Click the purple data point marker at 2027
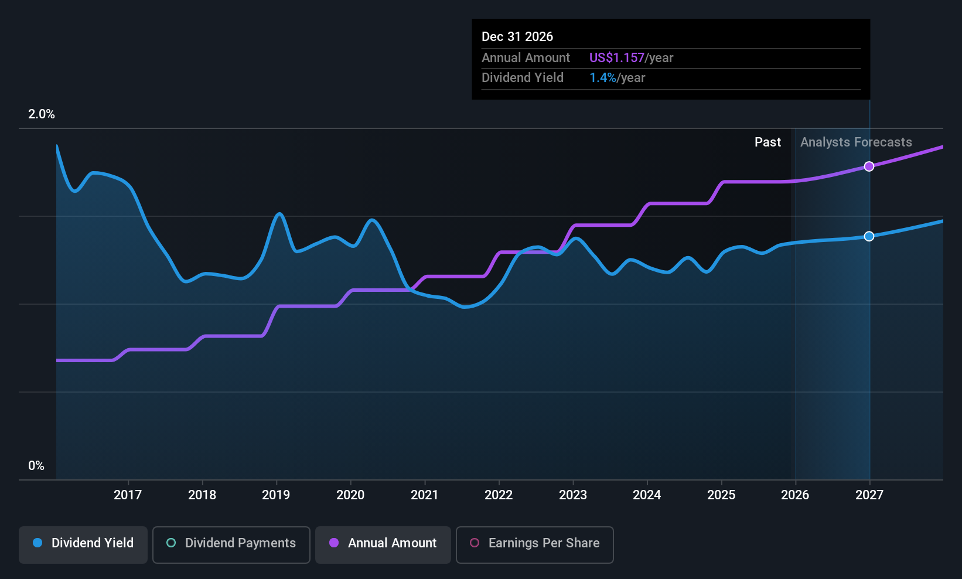The width and height of the screenshot is (962, 579). pyautogui.click(x=869, y=166)
